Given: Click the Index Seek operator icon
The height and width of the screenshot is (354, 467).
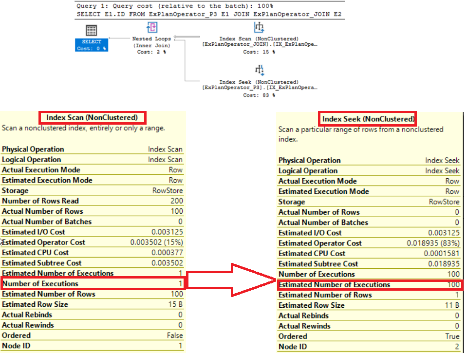Looking at the screenshot, I should point(259,70).
